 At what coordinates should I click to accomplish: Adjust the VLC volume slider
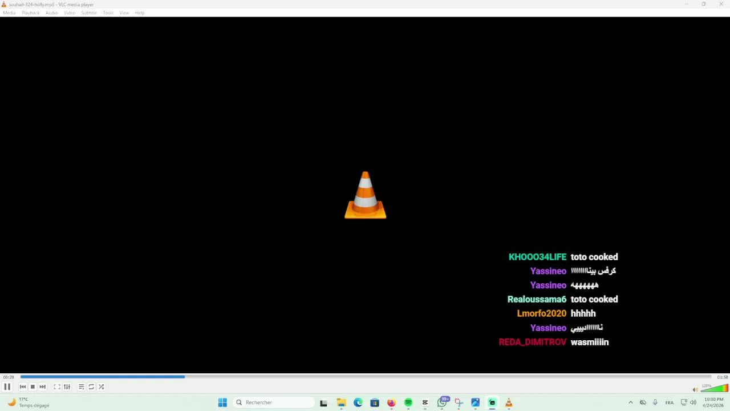[715, 389]
